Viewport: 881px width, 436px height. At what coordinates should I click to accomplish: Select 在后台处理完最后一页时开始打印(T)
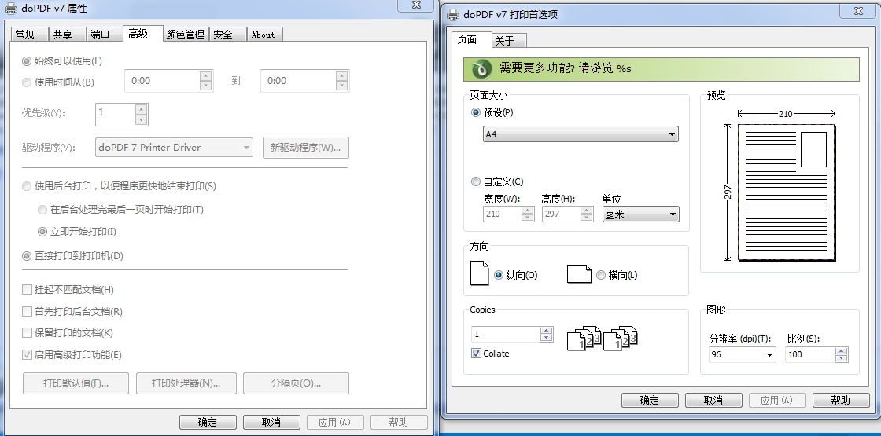[x=42, y=210]
